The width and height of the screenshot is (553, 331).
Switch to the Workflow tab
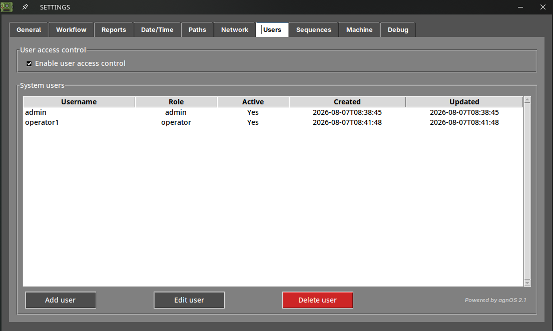[x=71, y=30]
